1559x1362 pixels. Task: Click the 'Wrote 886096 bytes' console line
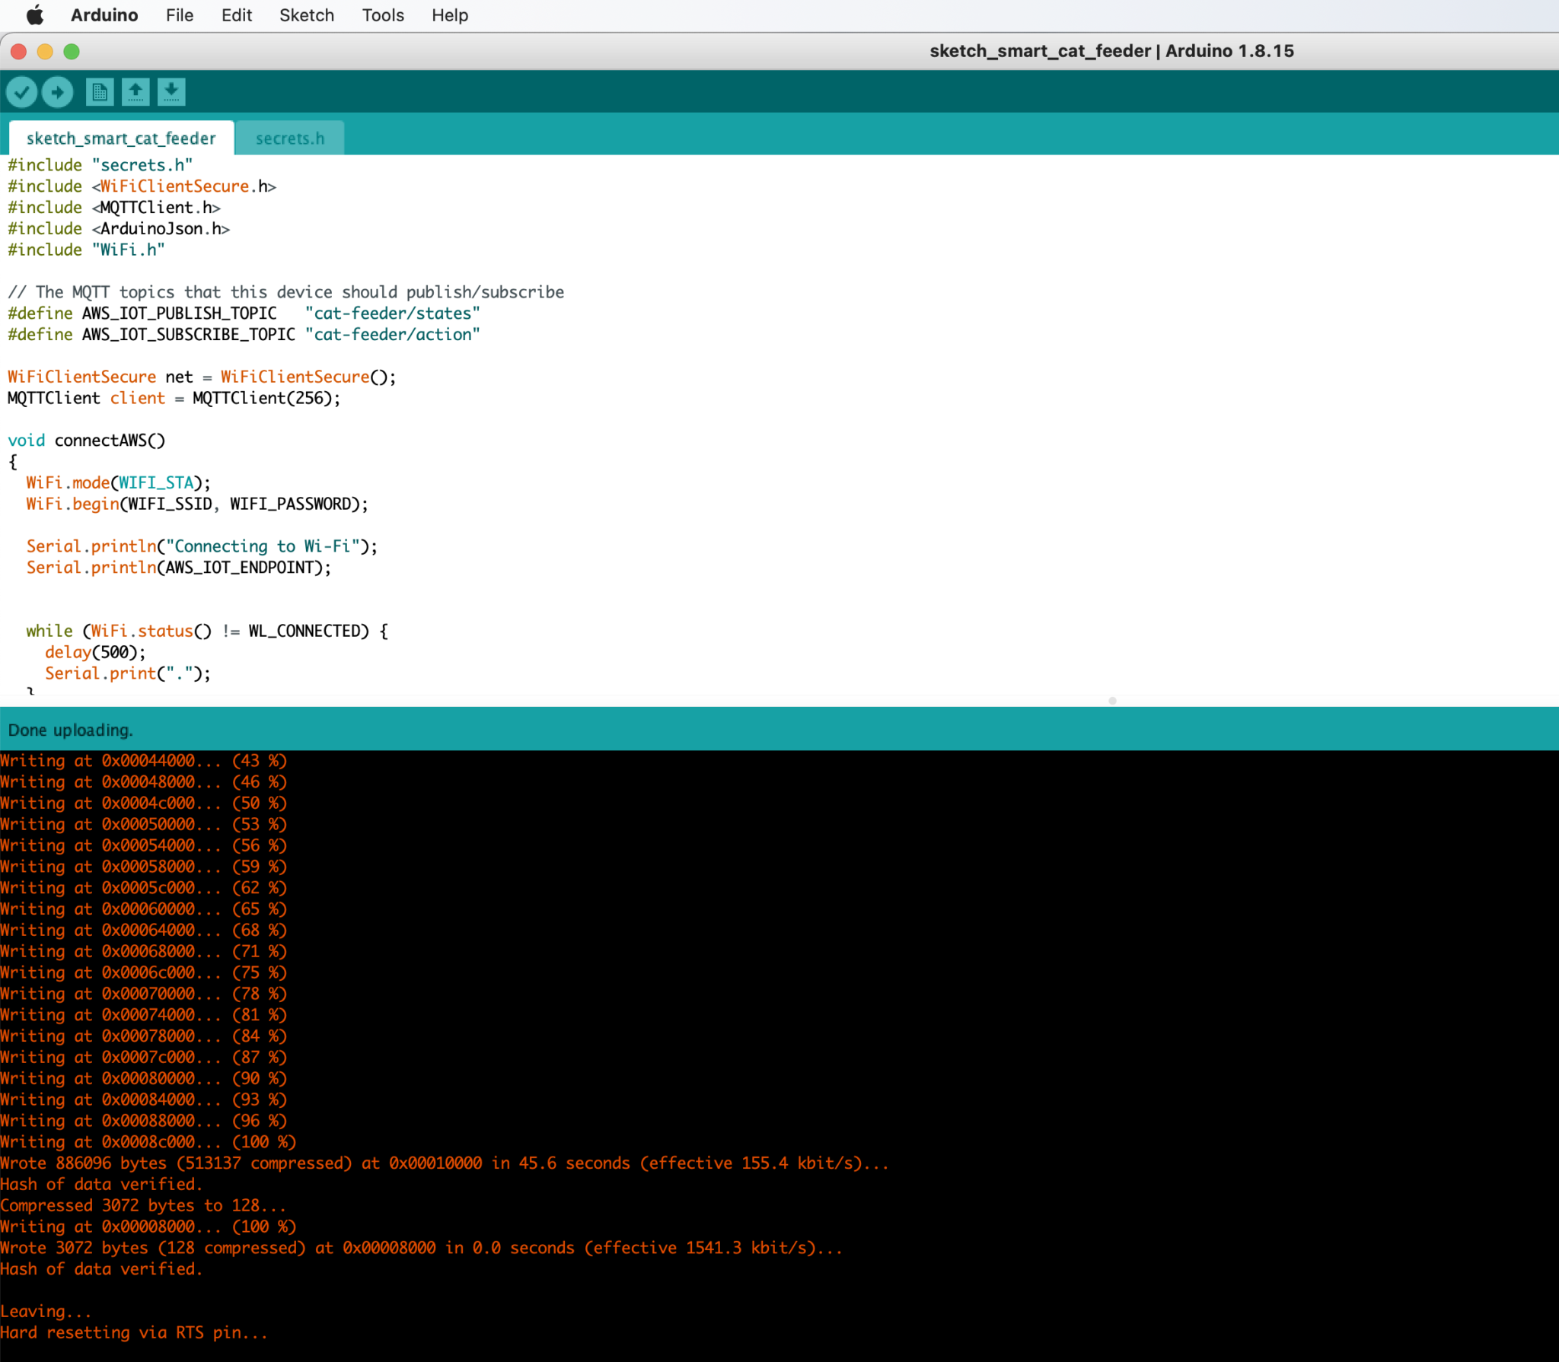pyautogui.click(x=445, y=1163)
